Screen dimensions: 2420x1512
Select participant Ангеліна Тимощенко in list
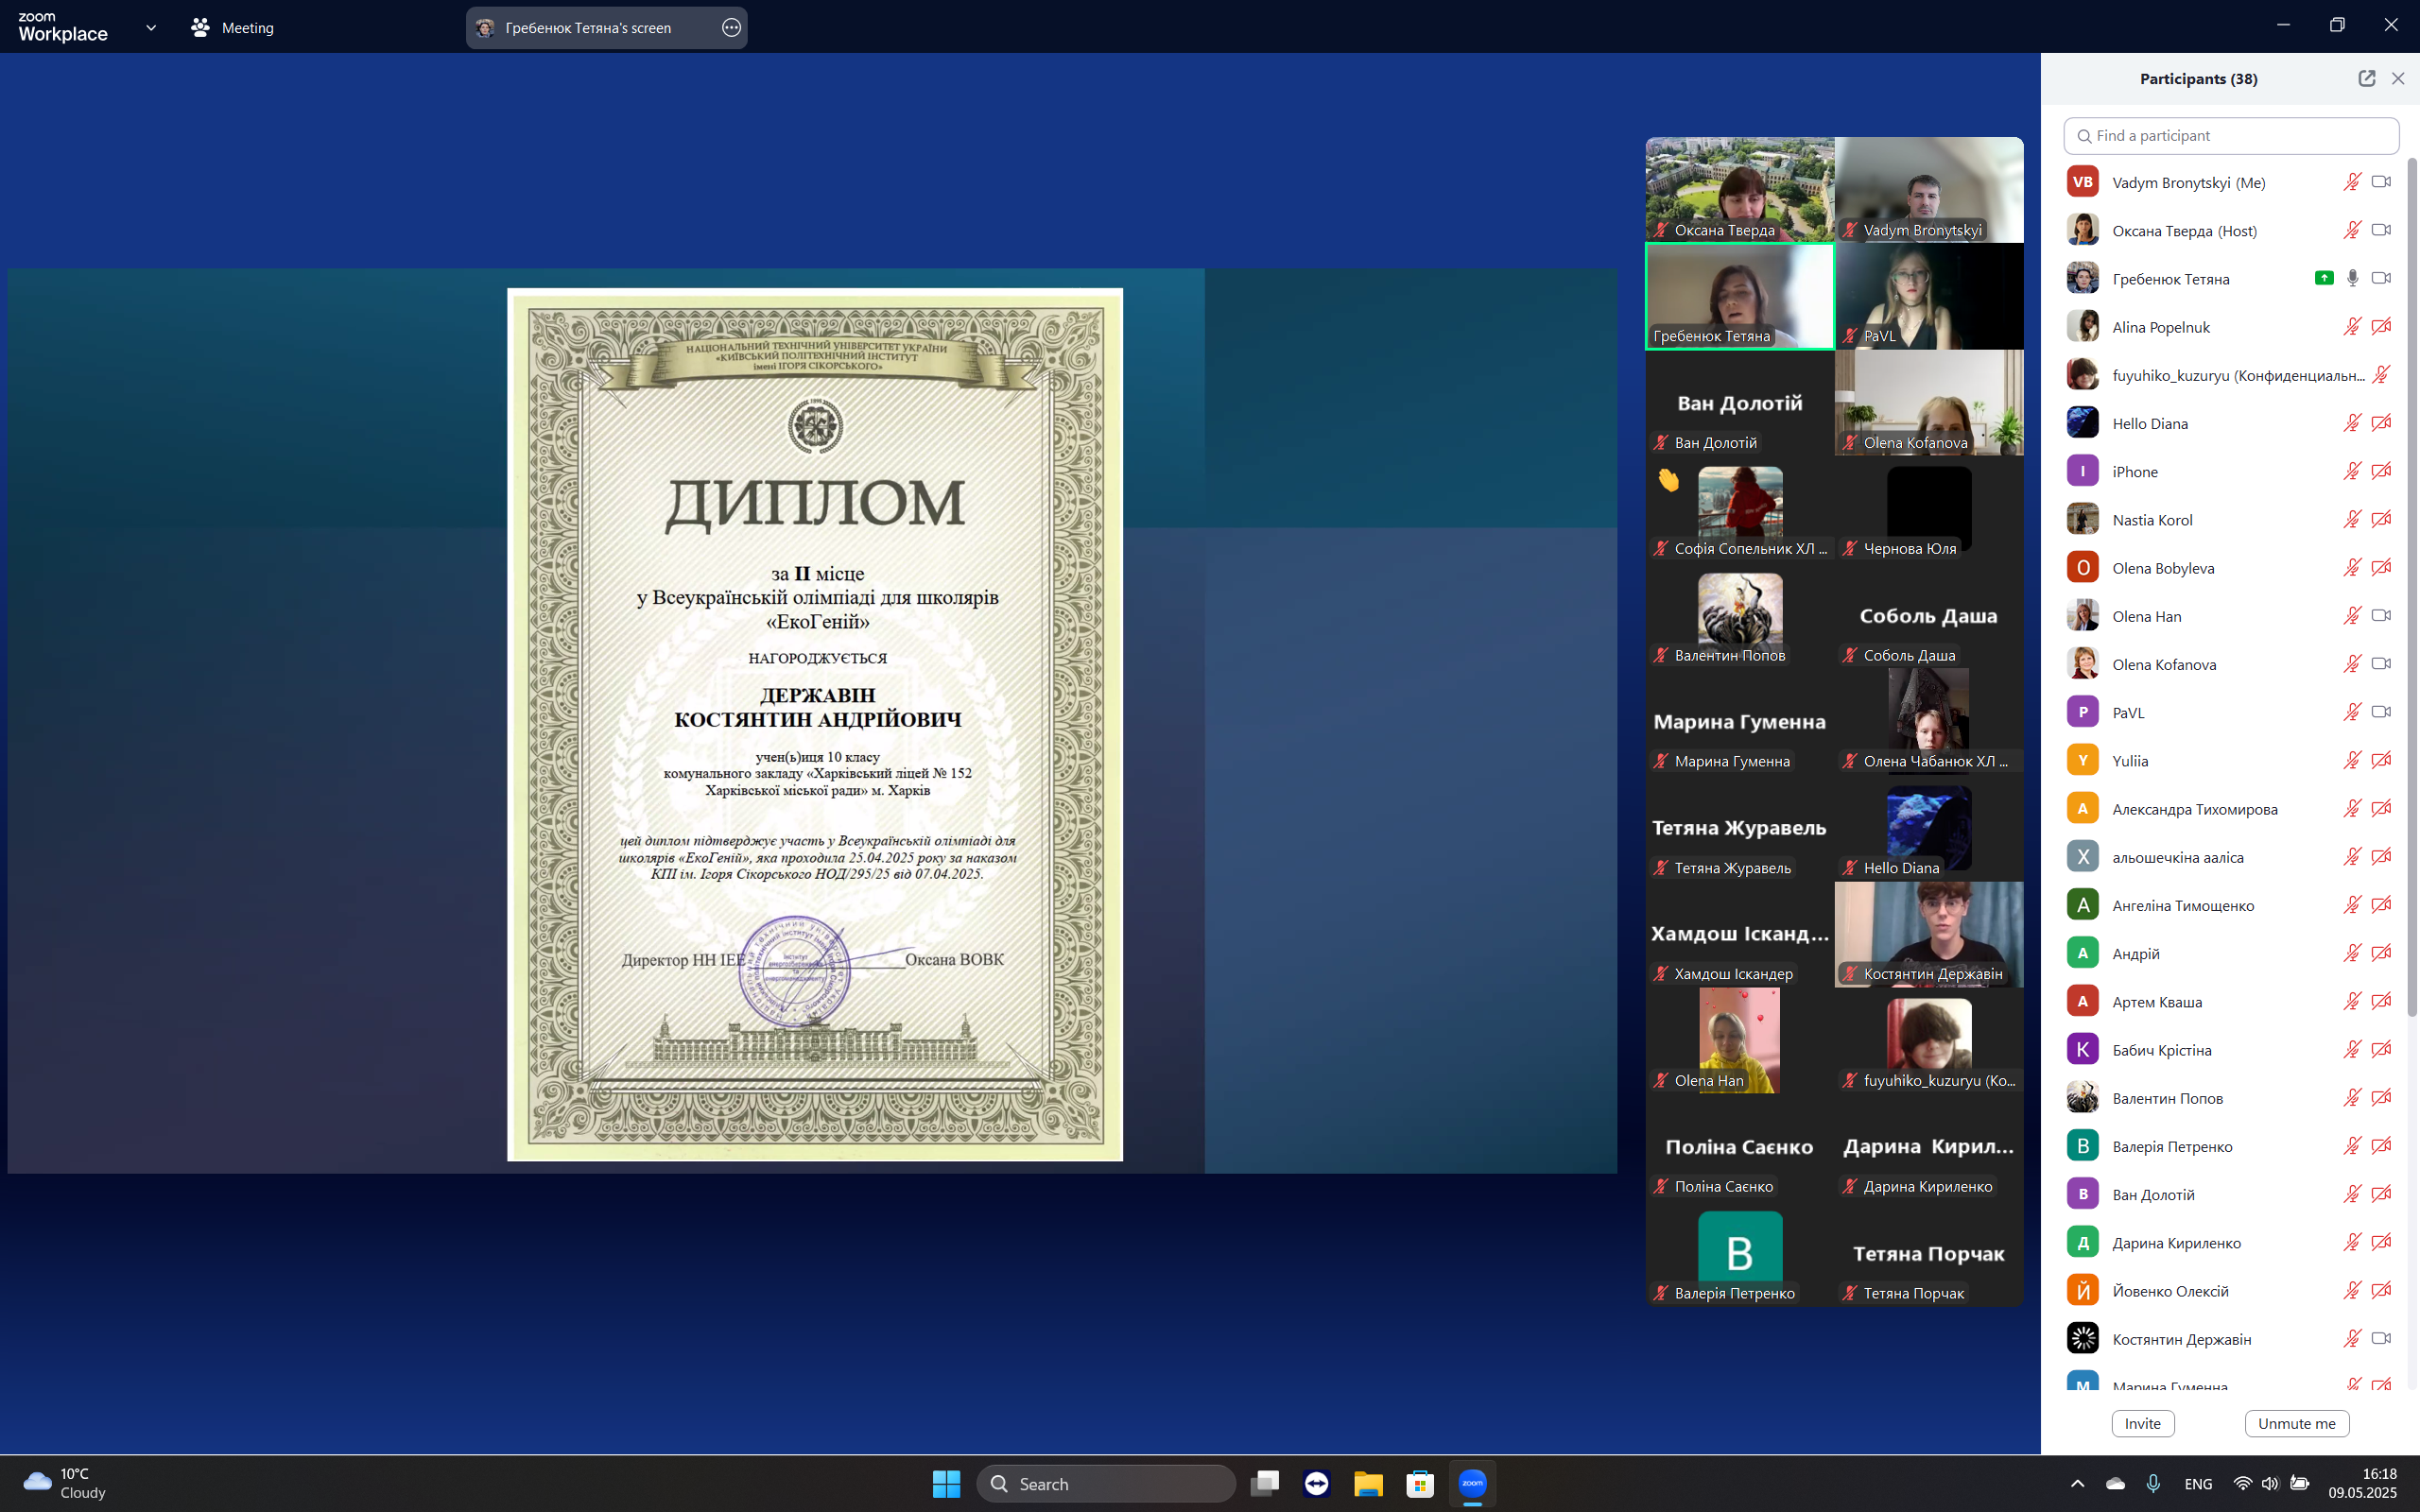(x=2231, y=905)
